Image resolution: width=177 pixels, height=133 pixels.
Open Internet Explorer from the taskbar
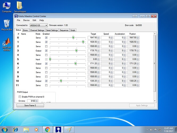(x=16, y=129)
